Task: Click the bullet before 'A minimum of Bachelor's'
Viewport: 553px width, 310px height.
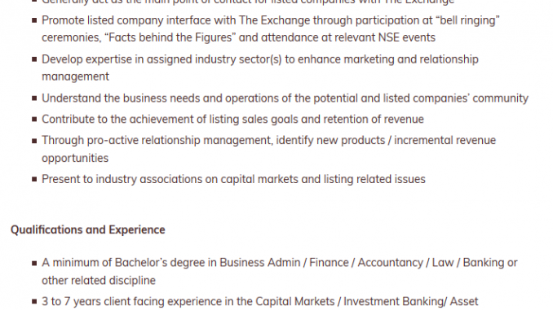Action: click(34, 263)
